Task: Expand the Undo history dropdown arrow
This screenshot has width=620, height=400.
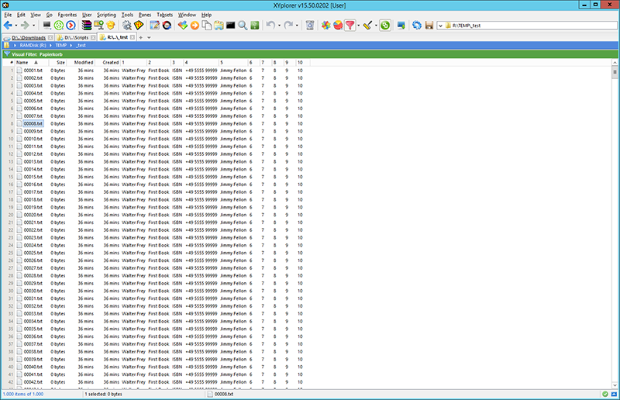Action: 277,26
